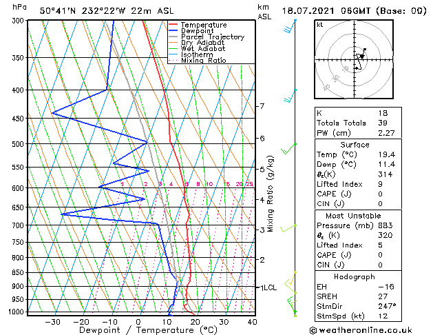Click the green wind barb at 500 hPa
Viewport: 433px width, 335px height.
click(288, 149)
